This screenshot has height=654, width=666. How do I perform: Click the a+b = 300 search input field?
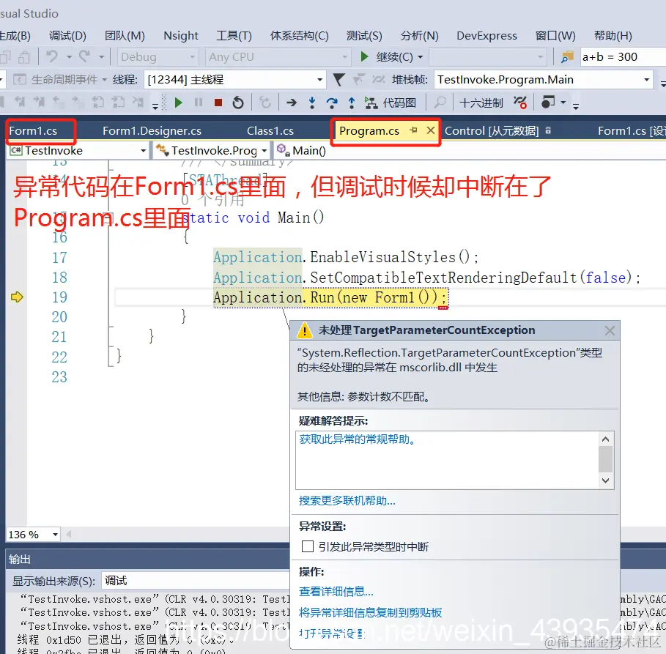click(622, 56)
